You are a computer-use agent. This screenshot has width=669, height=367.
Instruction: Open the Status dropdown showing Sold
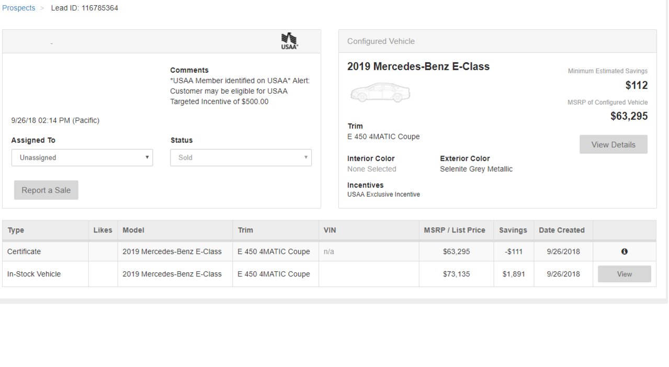(241, 158)
